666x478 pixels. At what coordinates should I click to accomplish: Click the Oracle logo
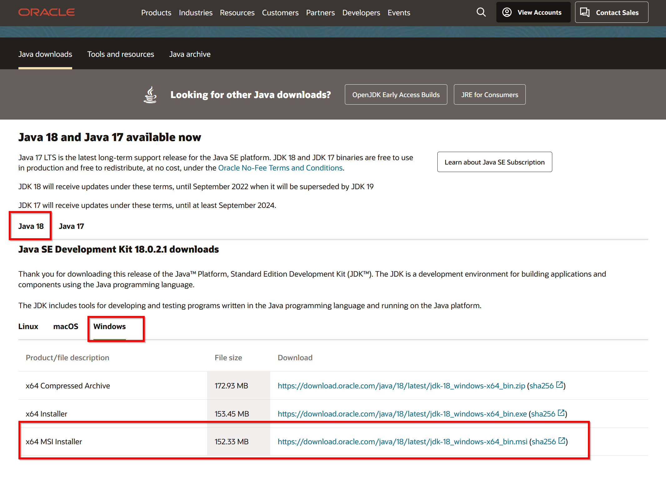47,12
